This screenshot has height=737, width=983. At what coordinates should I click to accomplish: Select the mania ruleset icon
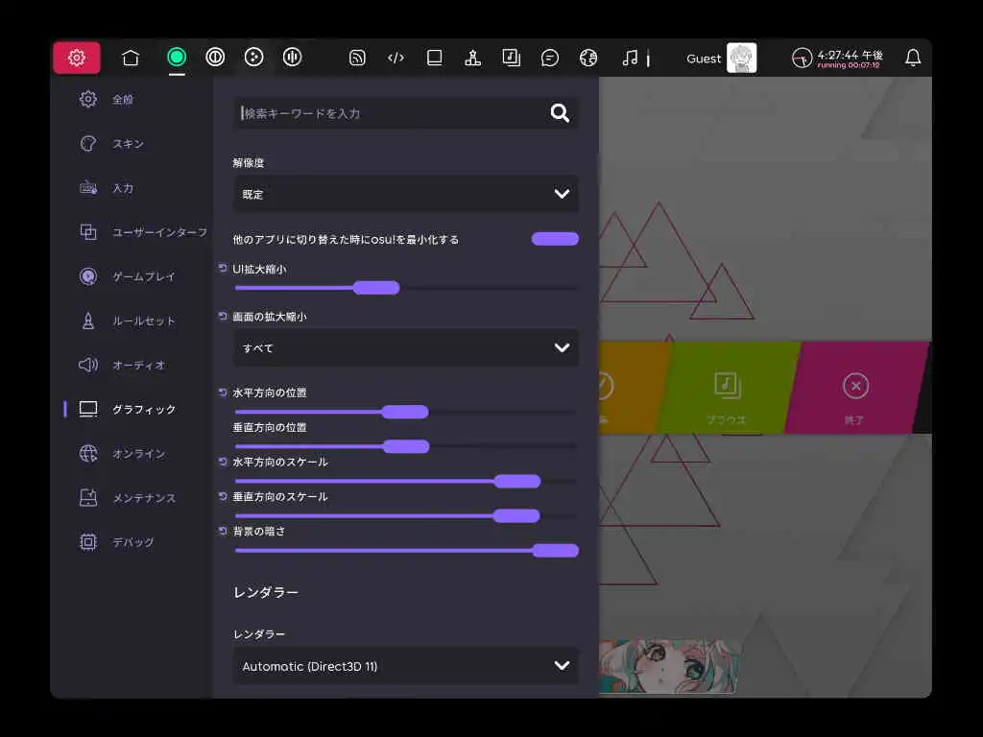[292, 58]
